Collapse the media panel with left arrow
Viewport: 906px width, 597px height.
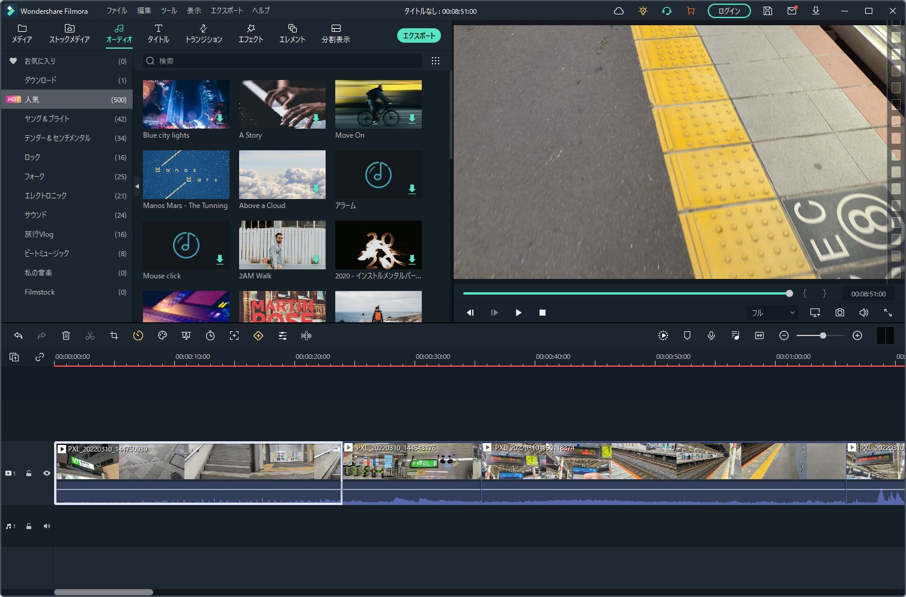(137, 186)
